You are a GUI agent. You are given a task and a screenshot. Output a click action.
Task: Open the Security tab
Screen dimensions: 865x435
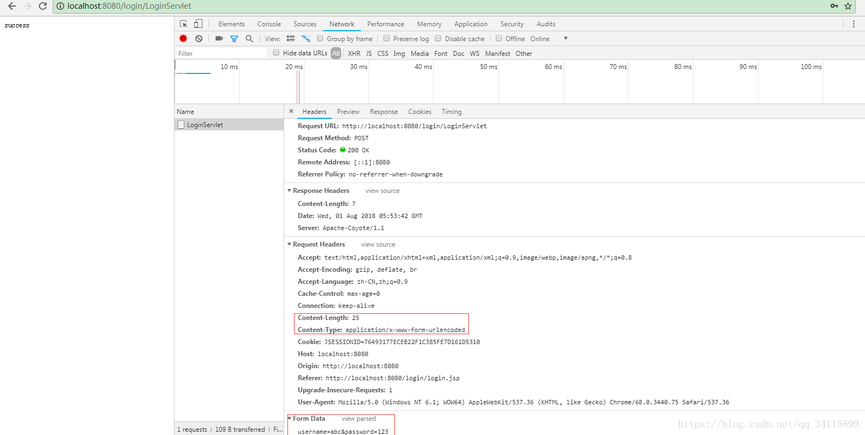[x=512, y=24]
